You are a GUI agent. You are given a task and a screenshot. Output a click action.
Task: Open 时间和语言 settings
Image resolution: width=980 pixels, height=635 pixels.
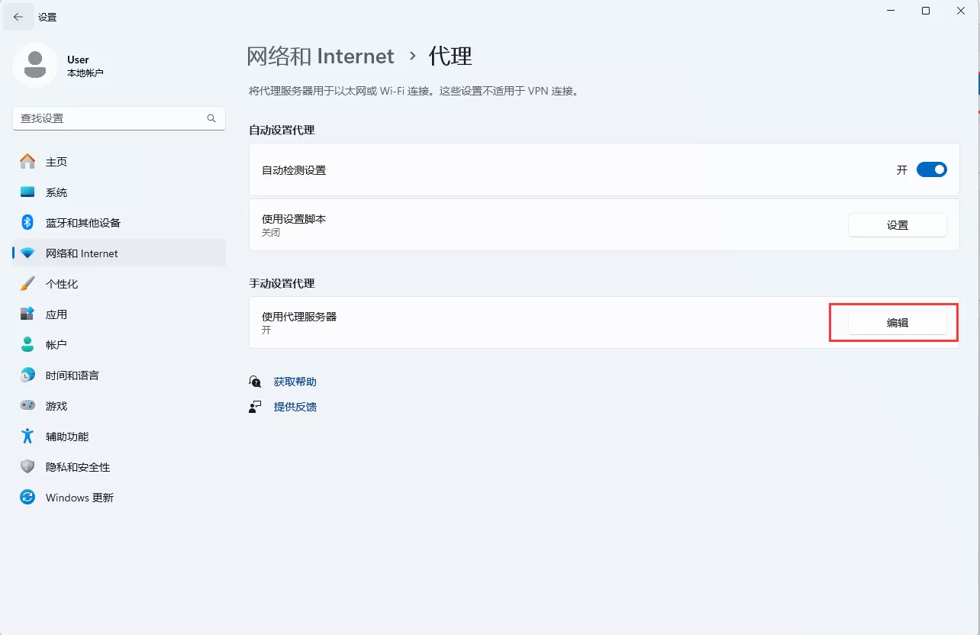(71, 375)
